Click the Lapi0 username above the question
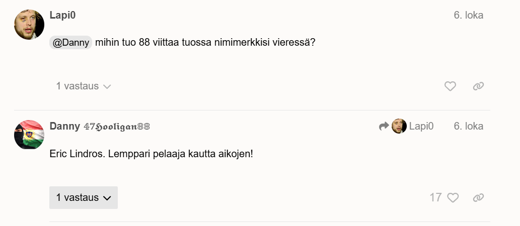This screenshot has height=226, width=520. [62, 15]
